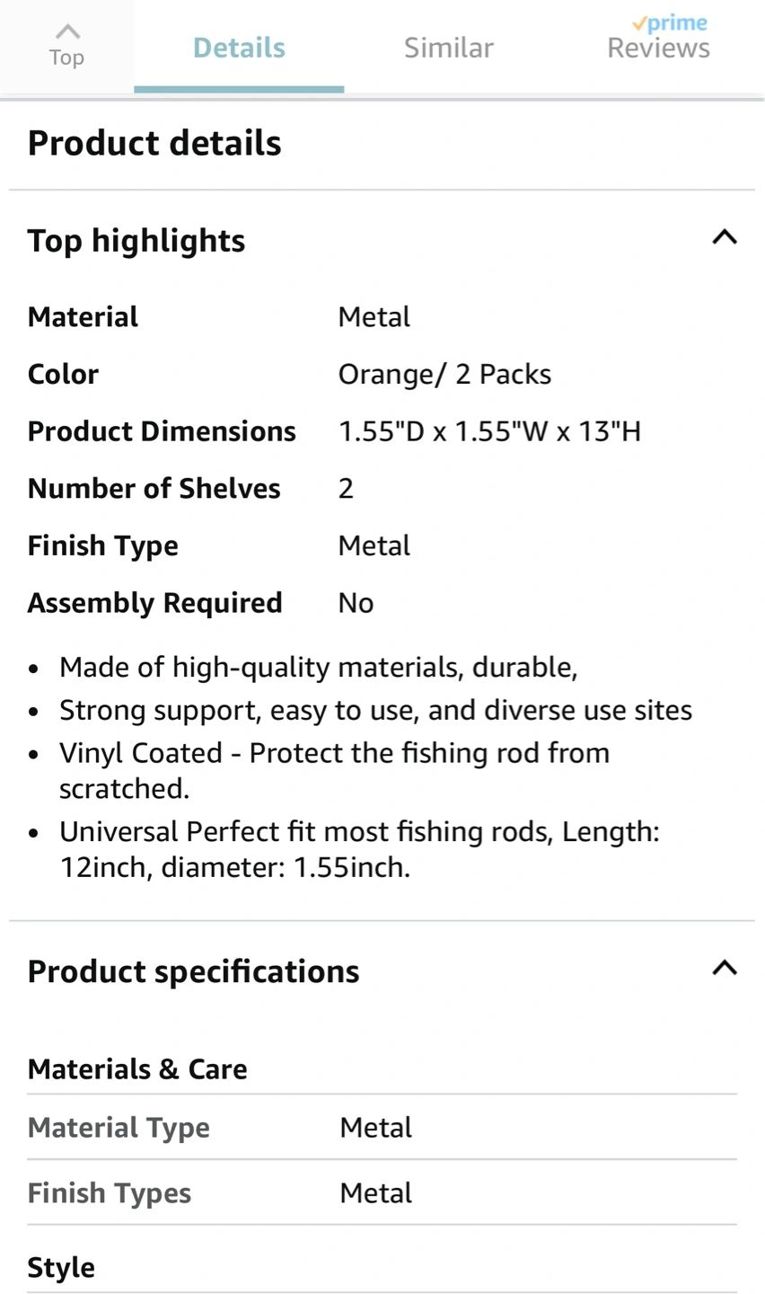
Task: Click the Assembly Required label
Action: pyautogui.click(x=154, y=603)
